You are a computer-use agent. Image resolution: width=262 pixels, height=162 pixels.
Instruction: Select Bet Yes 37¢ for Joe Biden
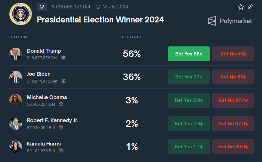189,77
